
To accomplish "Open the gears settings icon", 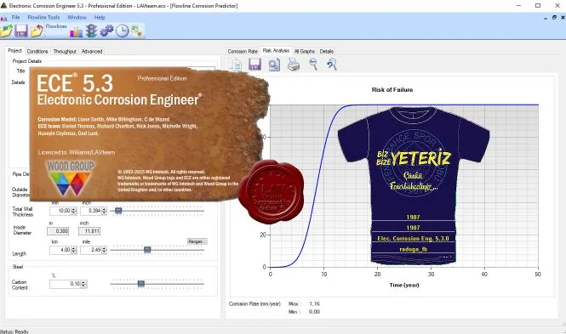I will point(106,31).
